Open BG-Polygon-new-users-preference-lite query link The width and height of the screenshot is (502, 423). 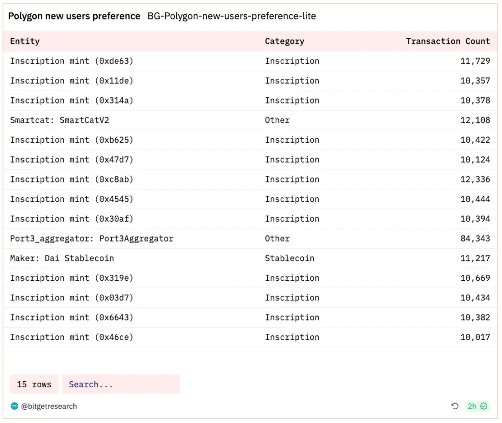[x=232, y=16]
